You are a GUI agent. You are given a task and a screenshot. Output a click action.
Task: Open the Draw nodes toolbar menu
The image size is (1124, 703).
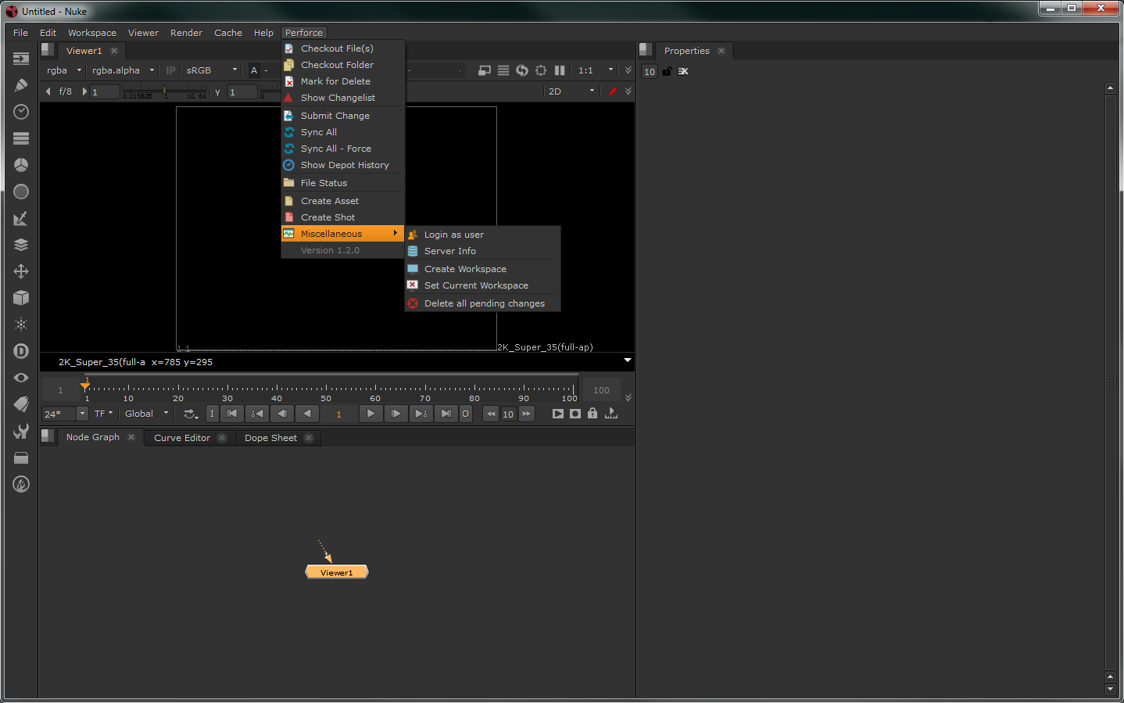pos(21,85)
